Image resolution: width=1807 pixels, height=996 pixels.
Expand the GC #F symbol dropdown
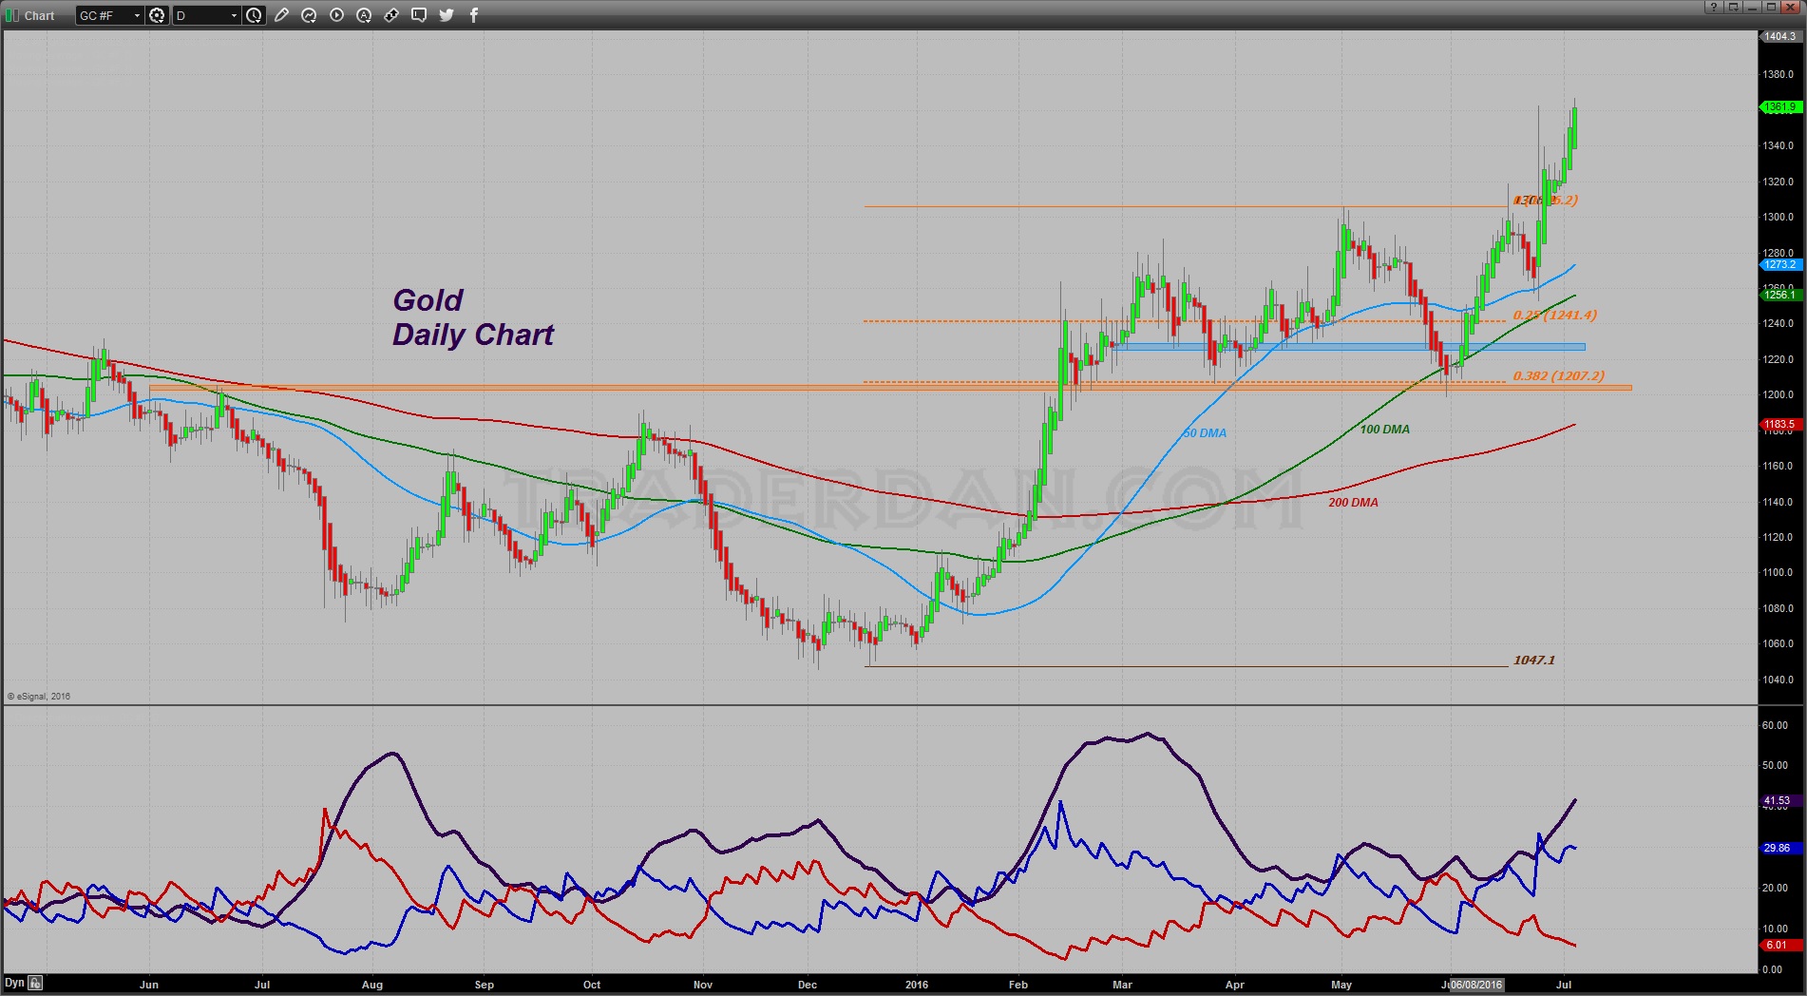click(137, 15)
